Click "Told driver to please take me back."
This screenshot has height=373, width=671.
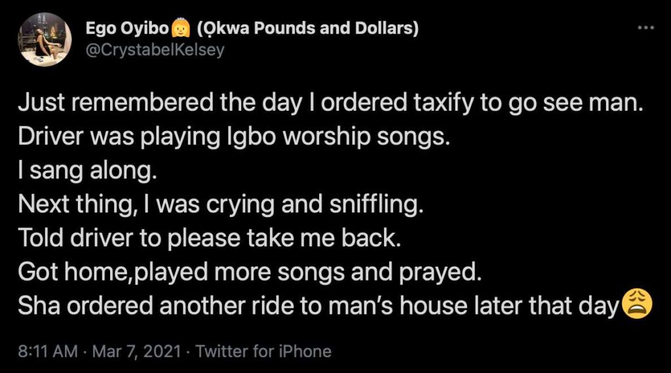pyautogui.click(x=208, y=239)
